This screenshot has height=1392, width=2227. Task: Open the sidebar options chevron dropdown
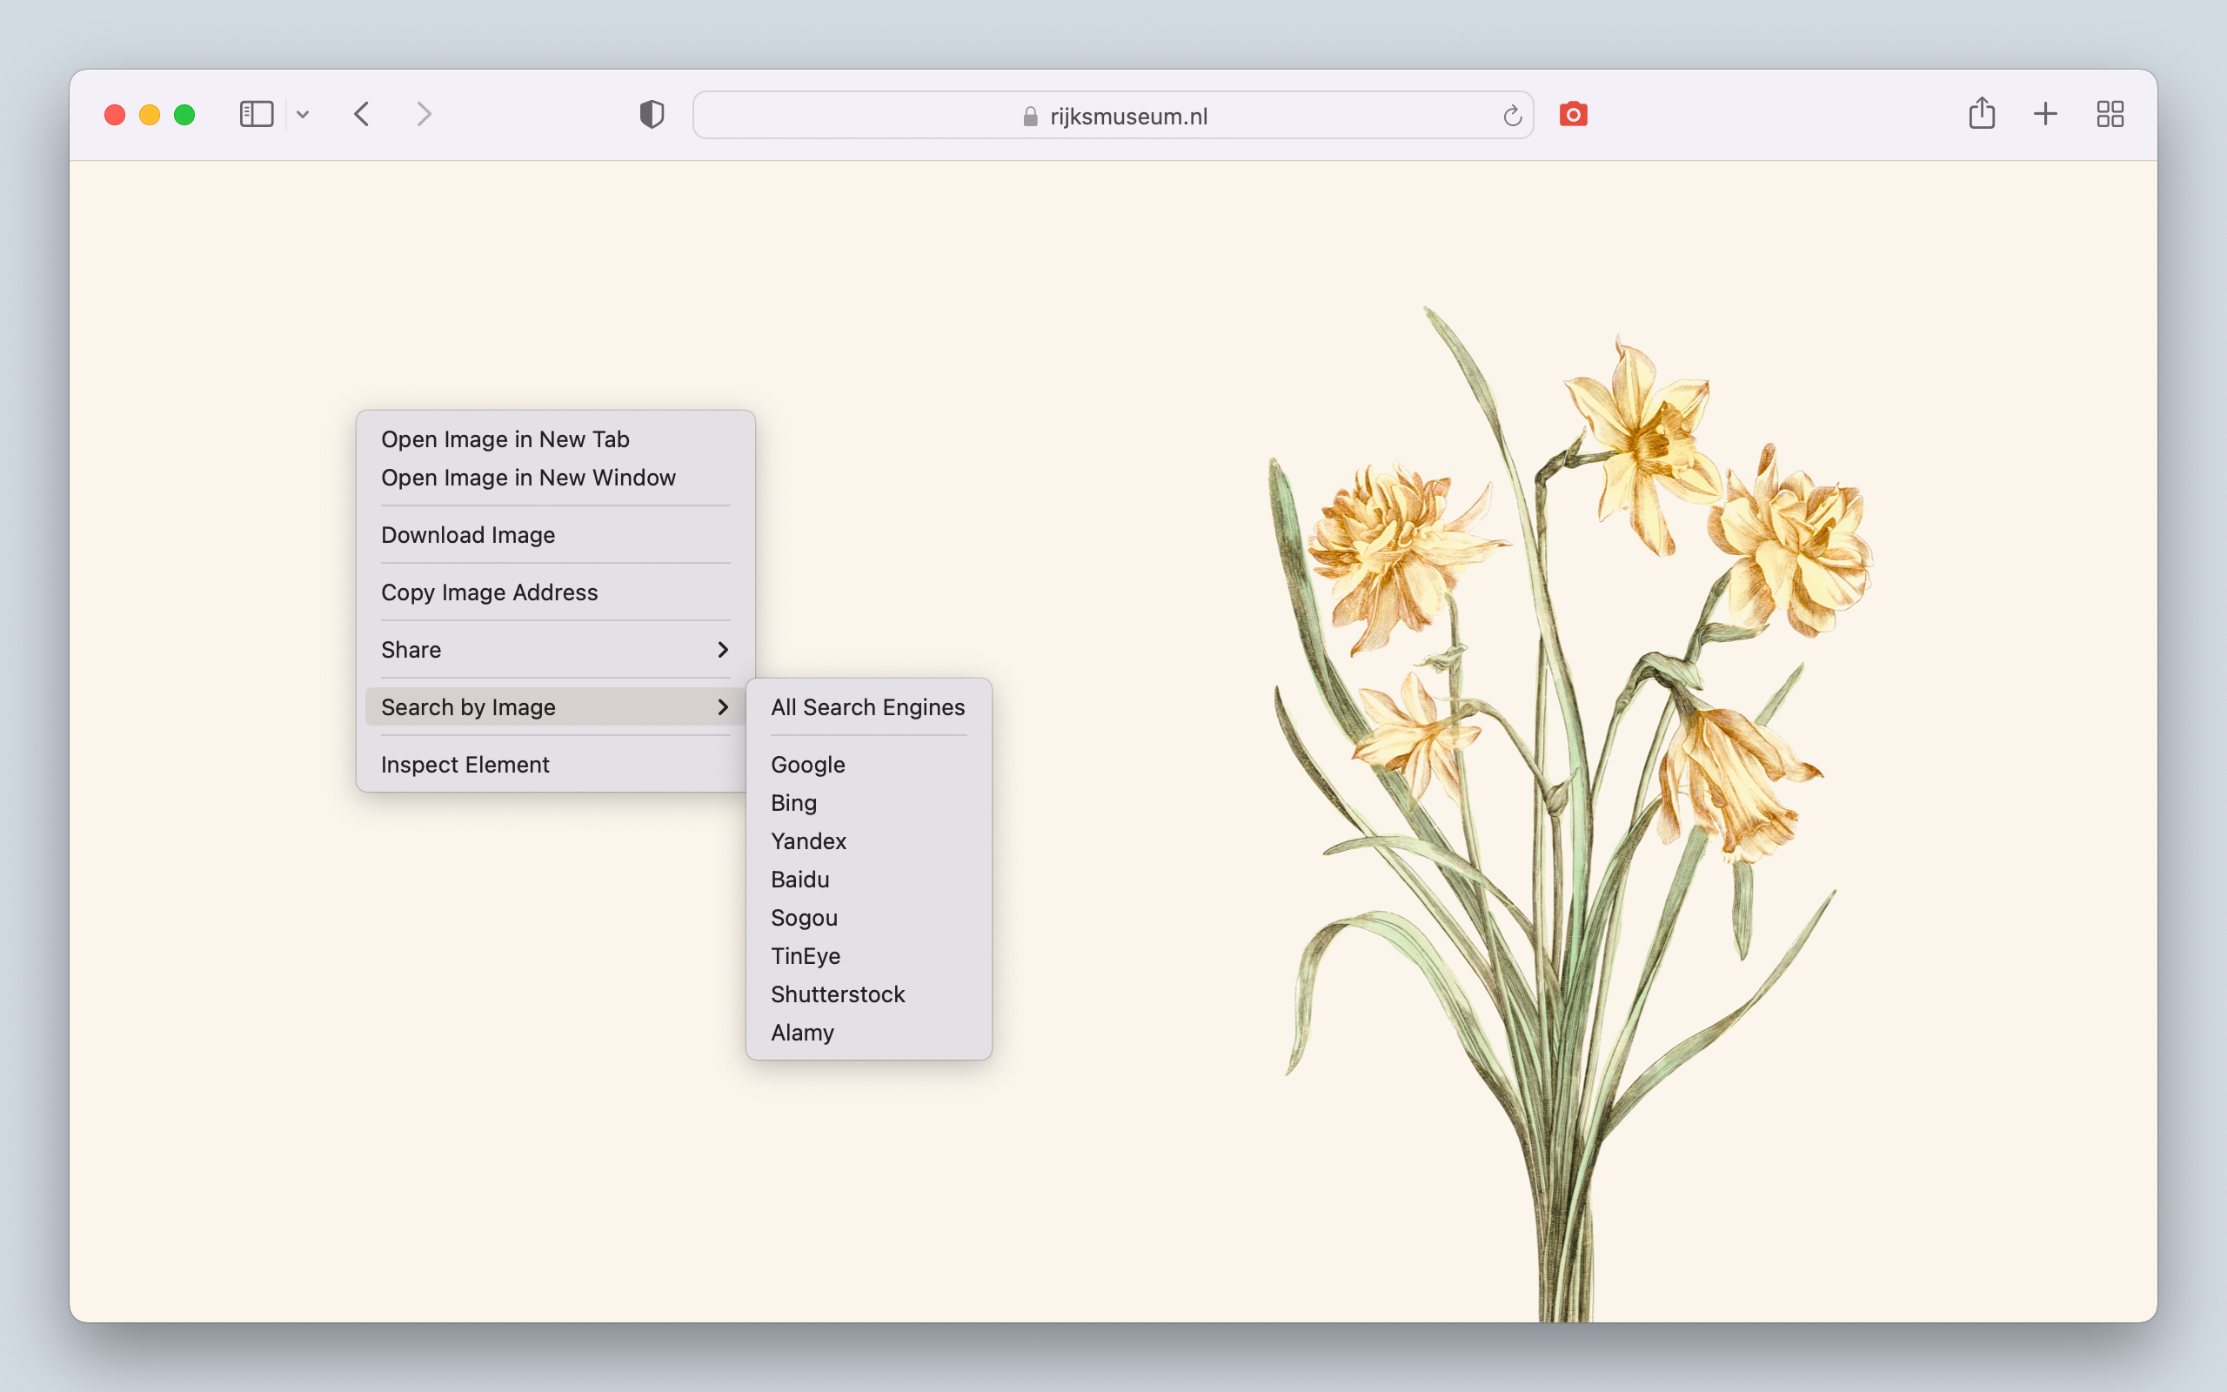pos(303,115)
